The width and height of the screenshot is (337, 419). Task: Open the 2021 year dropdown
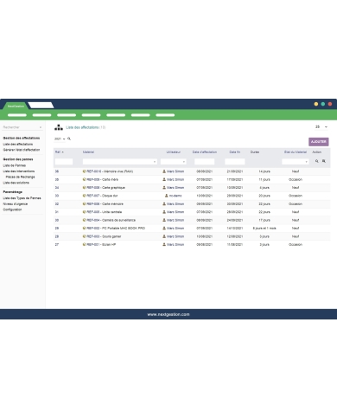60,139
